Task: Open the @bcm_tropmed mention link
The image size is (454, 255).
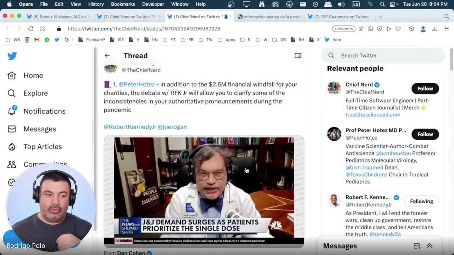Action: coord(364,168)
